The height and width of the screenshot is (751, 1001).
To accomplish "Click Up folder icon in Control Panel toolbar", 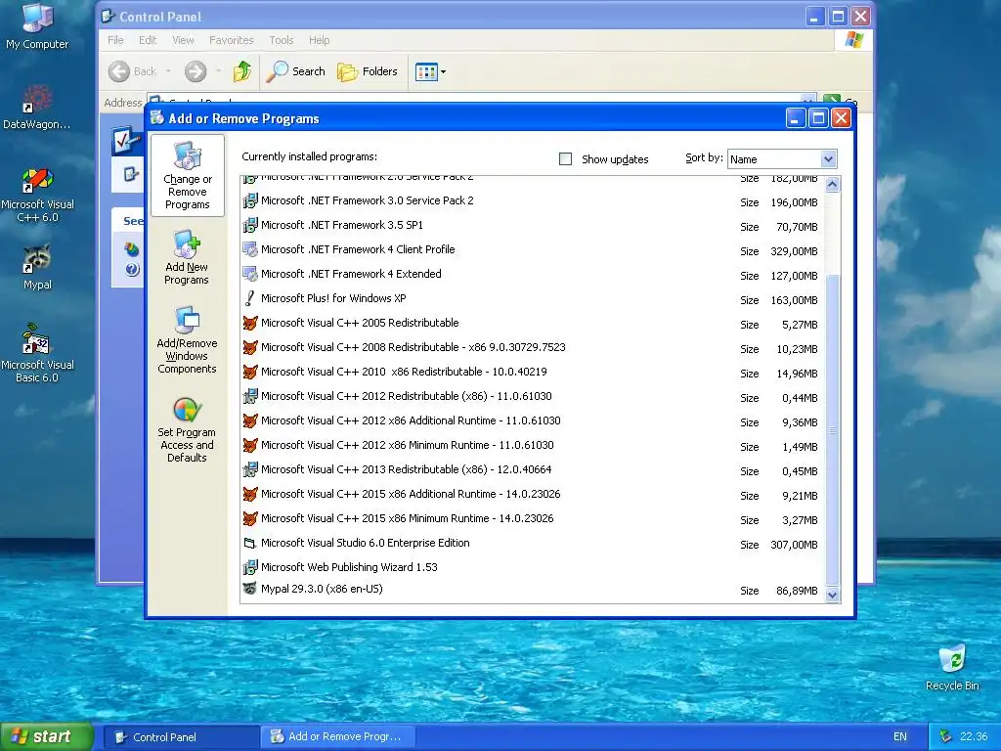I will point(242,71).
